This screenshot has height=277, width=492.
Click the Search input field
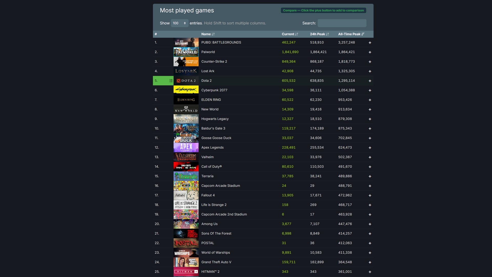pyautogui.click(x=342, y=23)
